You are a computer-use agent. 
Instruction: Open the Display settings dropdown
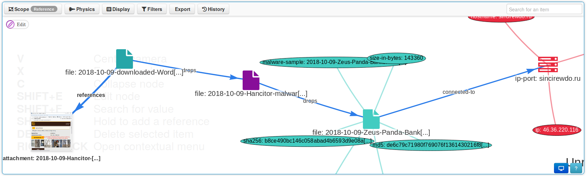coord(118,9)
